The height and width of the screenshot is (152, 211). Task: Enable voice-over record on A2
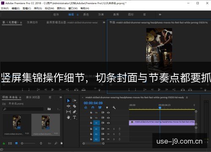[119, 134]
